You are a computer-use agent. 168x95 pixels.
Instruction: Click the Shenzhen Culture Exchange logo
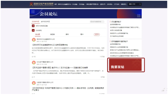pos(41,4)
